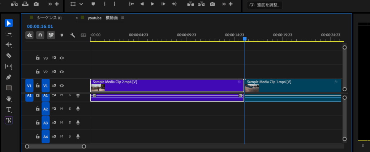
Task: Click the Overwrite icon in source monitor
Action: pos(25,4)
